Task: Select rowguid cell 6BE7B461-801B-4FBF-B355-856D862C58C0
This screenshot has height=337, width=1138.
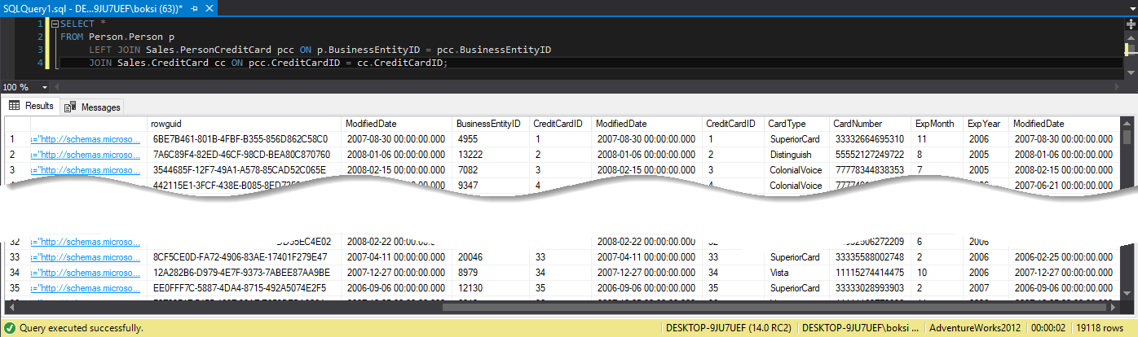Action: pyautogui.click(x=245, y=139)
